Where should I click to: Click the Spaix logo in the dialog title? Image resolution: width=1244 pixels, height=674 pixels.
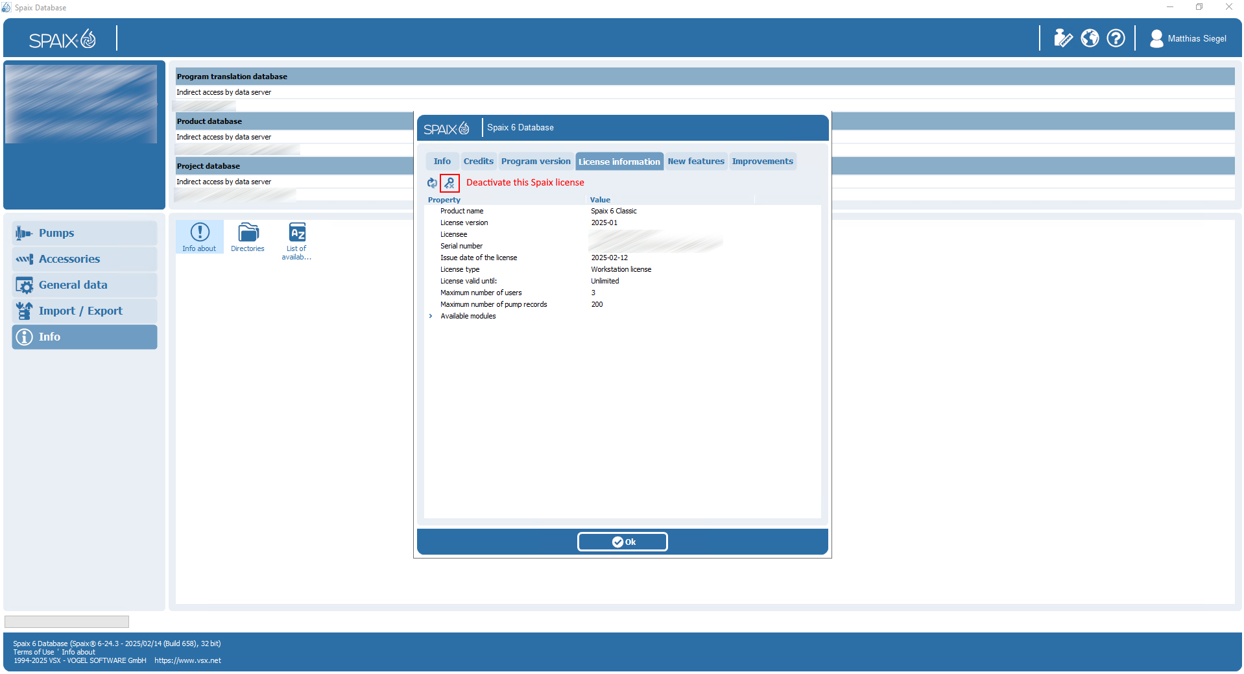tap(446, 128)
